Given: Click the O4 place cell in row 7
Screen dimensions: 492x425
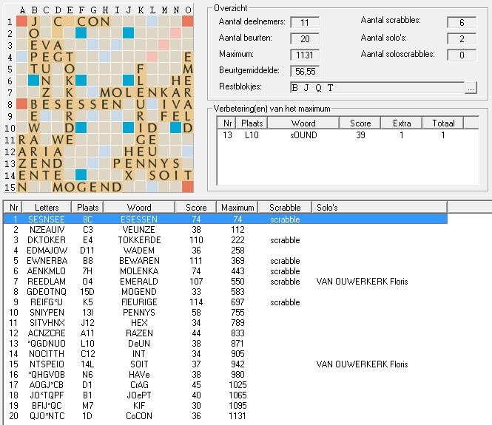Looking at the screenshot, I should tap(87, 281).
